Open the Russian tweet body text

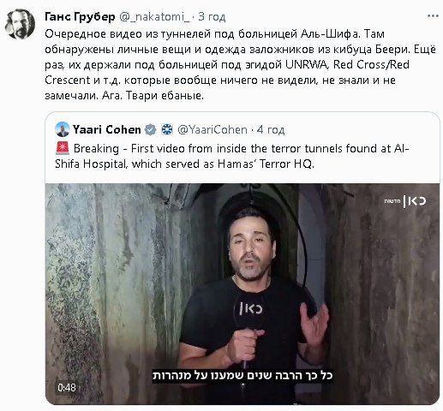[x=240, y=64]
